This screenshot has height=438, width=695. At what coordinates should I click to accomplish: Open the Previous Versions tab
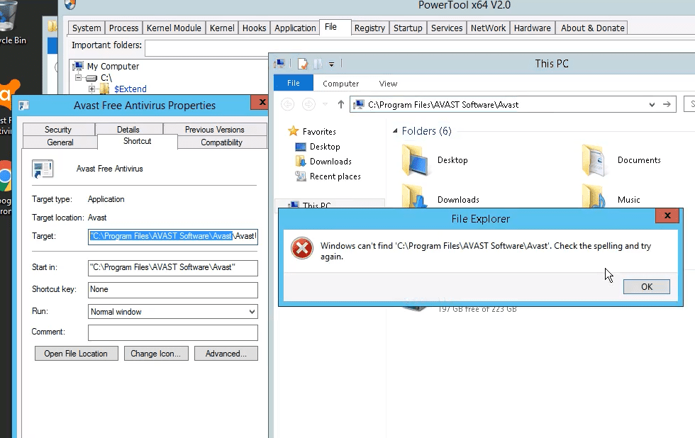[x=215, y=129]
